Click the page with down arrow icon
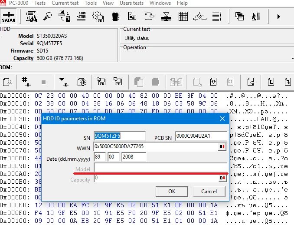This screenshot has height=225, width=294. point(213,82)
